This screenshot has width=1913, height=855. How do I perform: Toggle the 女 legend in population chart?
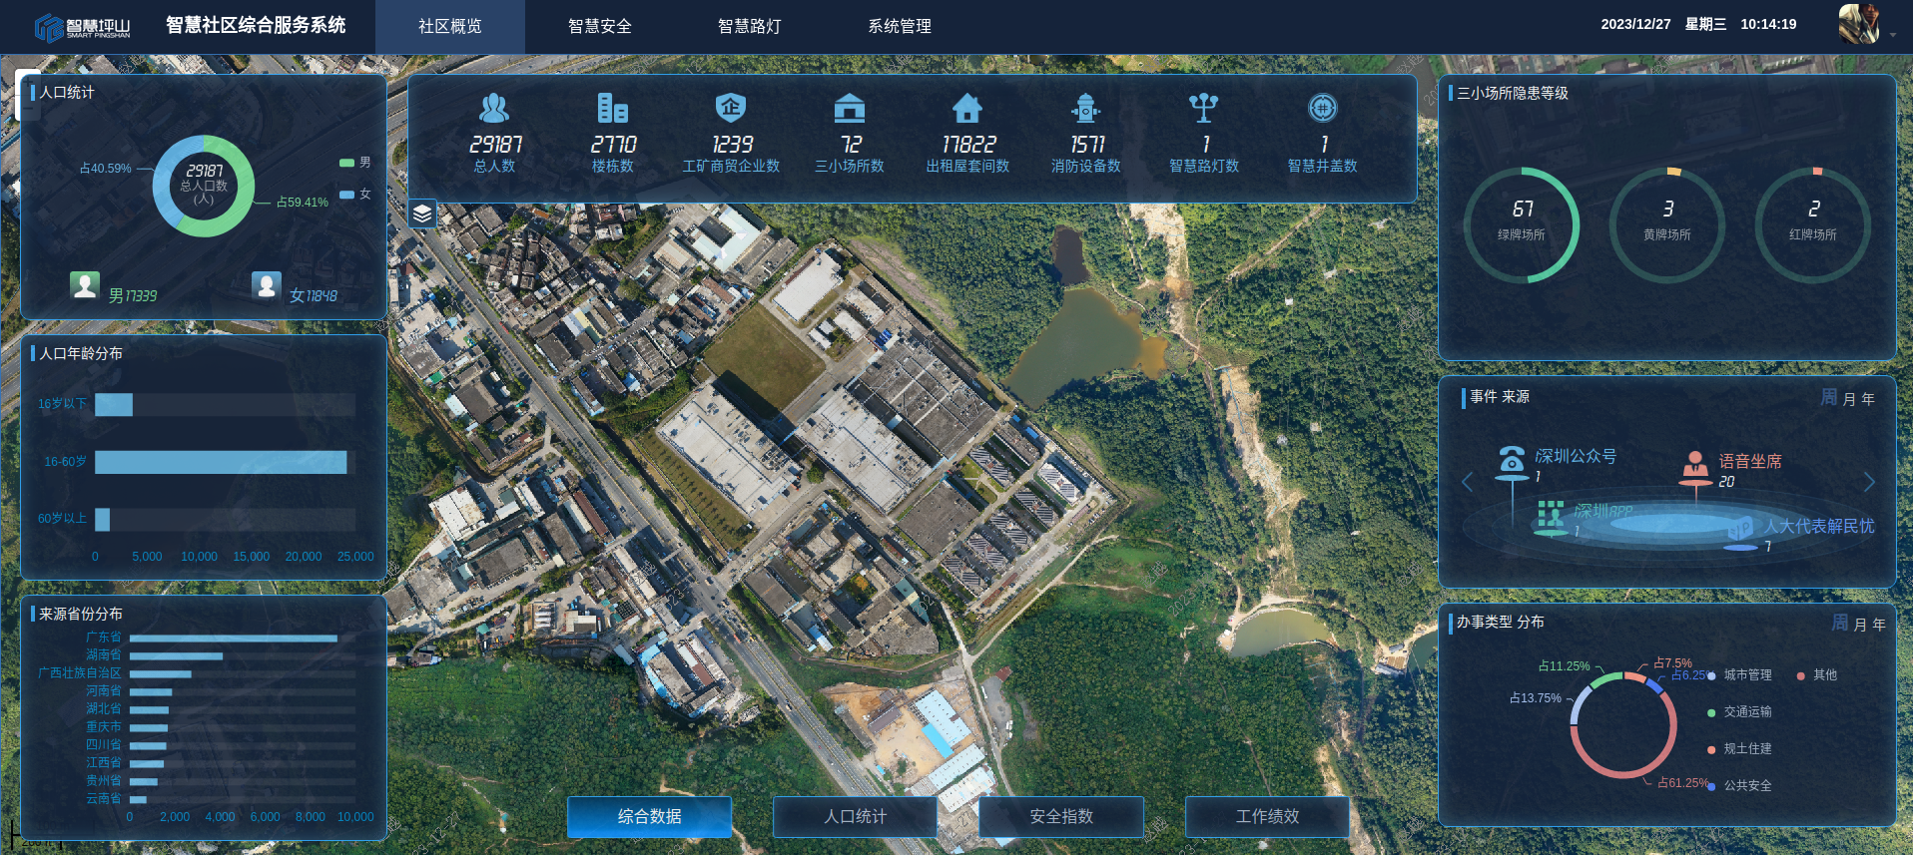(355, 195)
